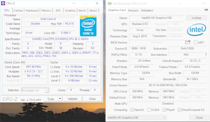Click the Max TDP value 45.0 W

(69, 24)
